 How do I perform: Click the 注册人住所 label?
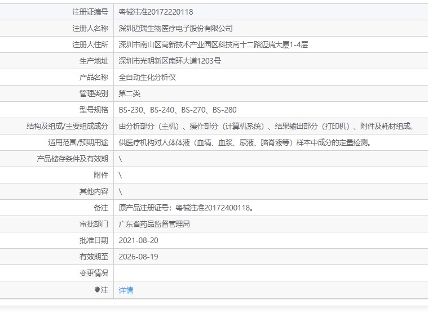[x=90, y=44]
